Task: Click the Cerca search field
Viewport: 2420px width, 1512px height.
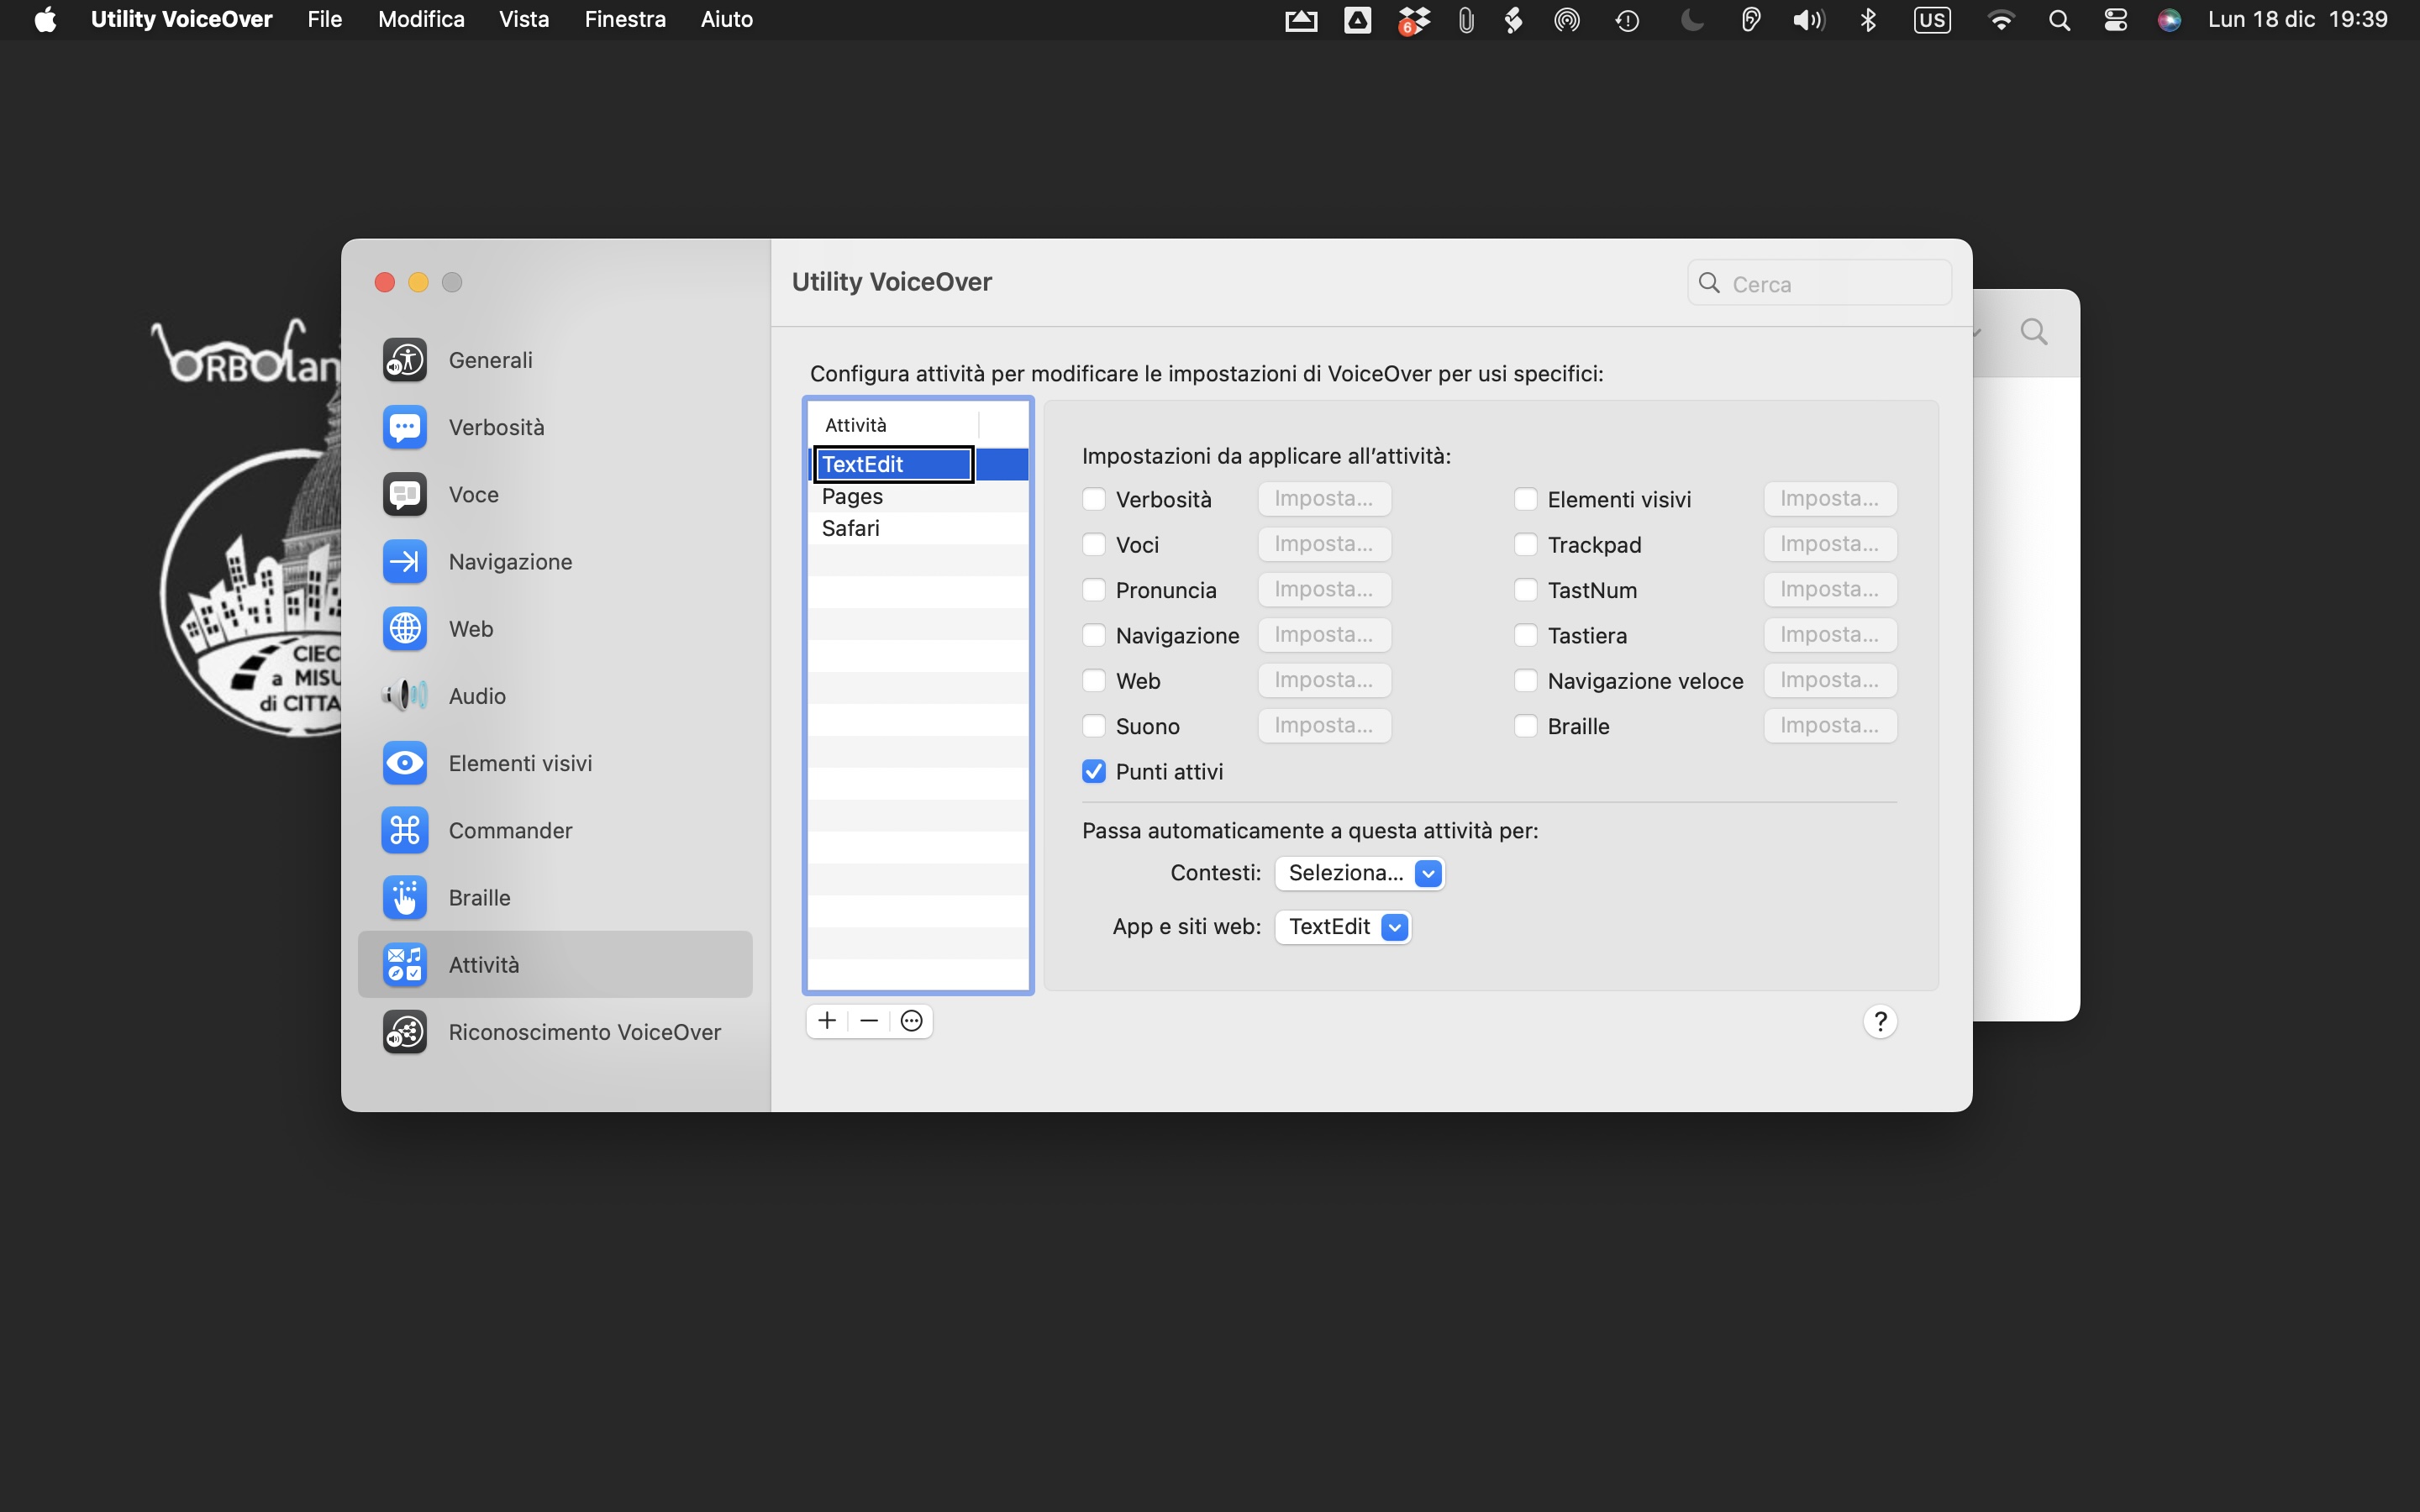Action: click(1819, 284)
